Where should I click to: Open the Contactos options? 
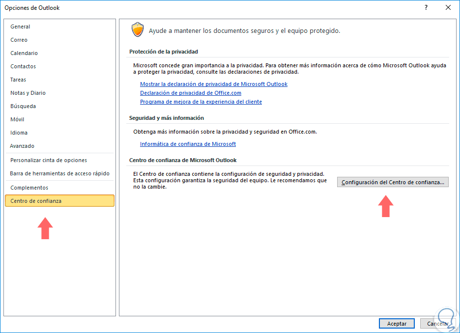pyautogui.click(x=23, y=66)
